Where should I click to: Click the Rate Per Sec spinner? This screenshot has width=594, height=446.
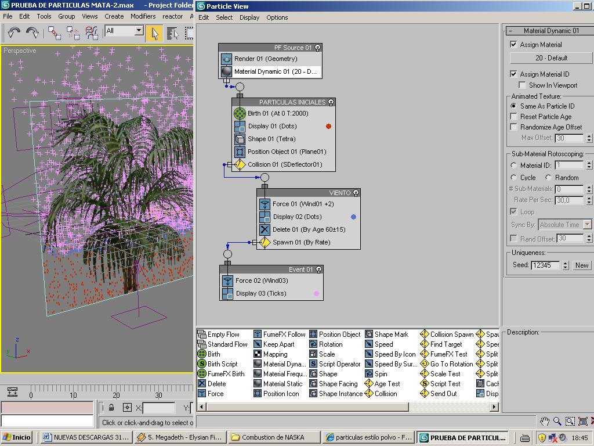pyautogui.click(x=589, y=200)
